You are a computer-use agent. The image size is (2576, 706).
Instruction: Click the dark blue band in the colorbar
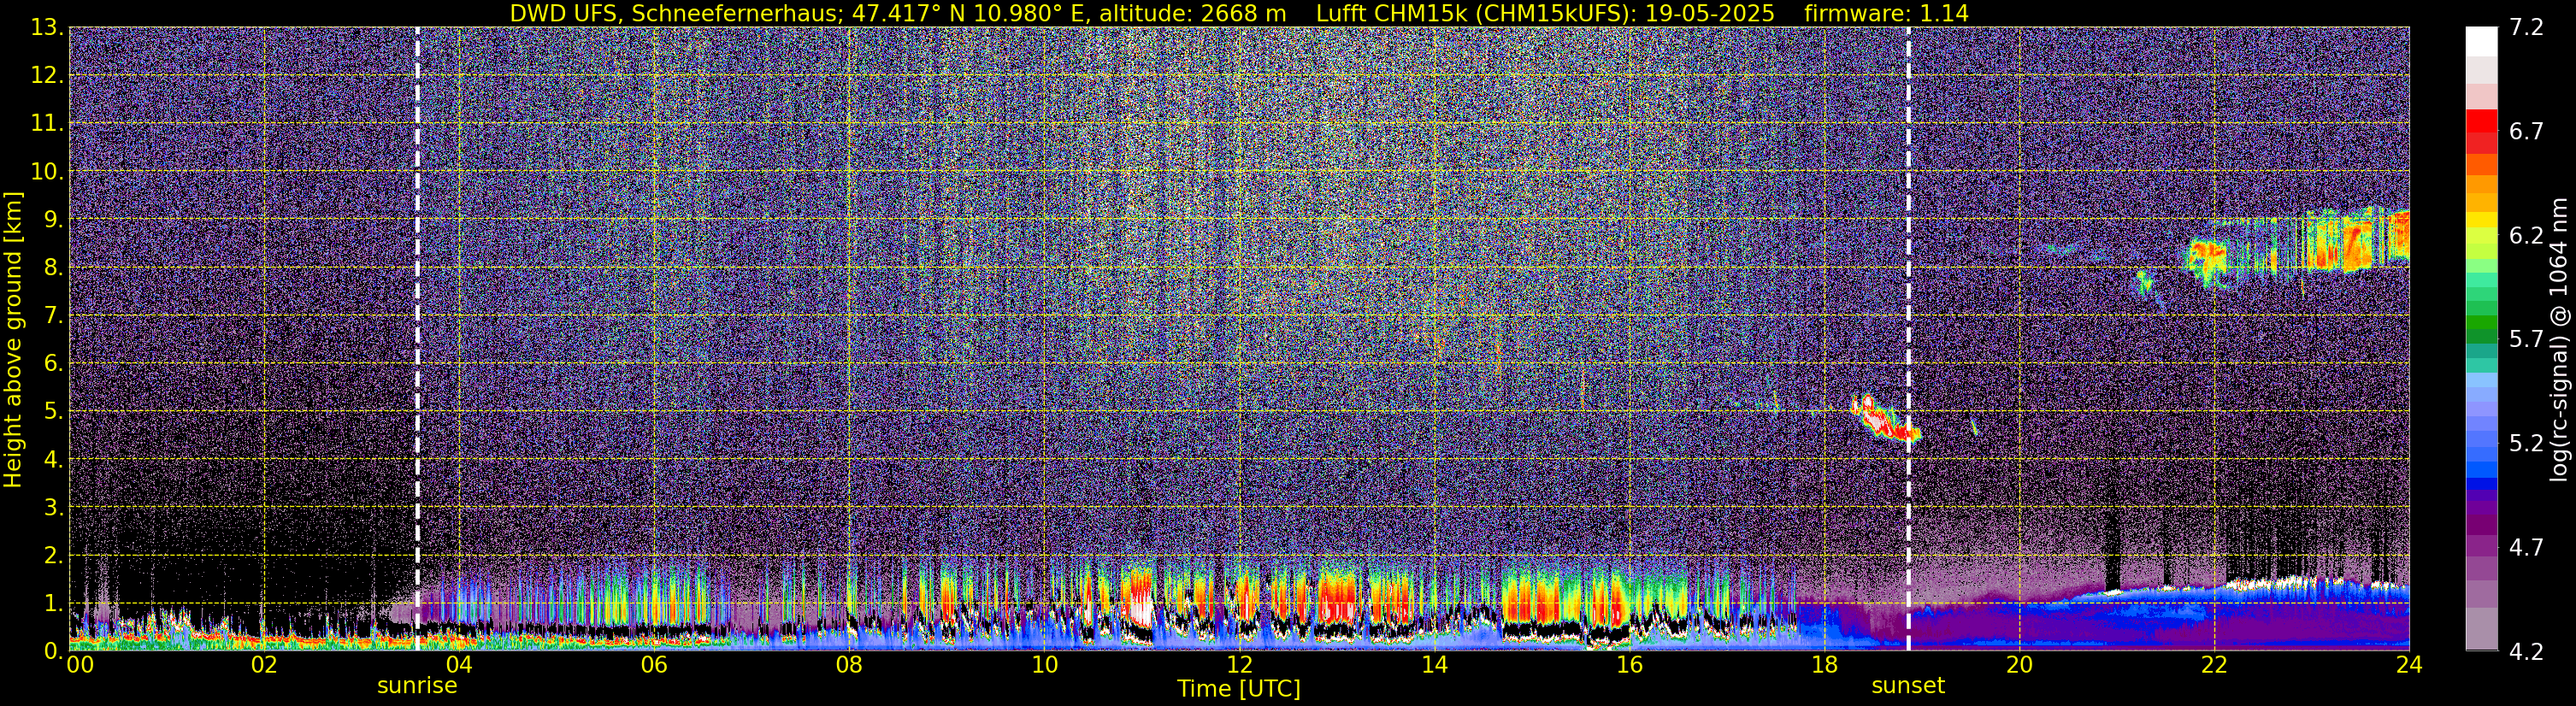pos(2482,484)
